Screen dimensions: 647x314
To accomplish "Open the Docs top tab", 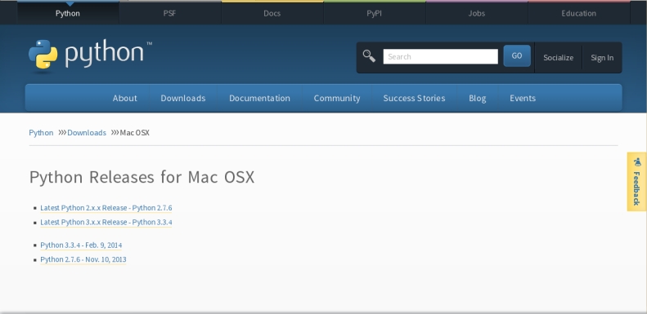I will click(x=272, y=13).
